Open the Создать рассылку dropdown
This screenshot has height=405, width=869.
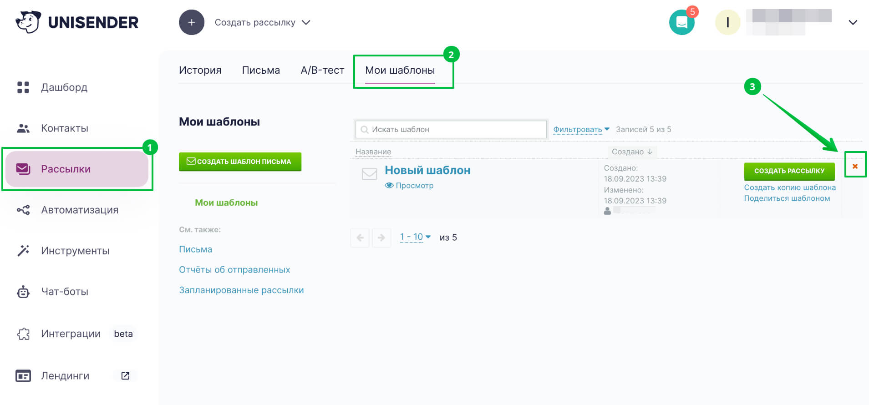tap(262, 22)
